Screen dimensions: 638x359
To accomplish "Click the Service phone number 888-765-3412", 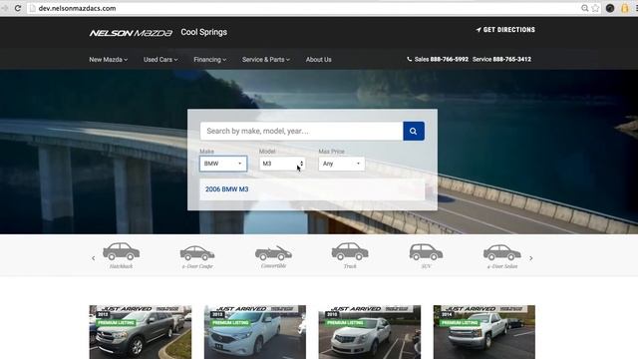I will pos(511,60).
